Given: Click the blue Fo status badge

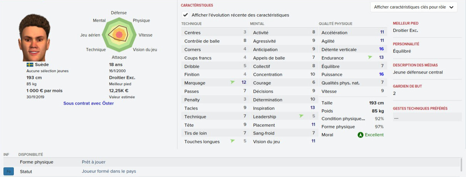Looking at the screenshot, I should 8,171.
